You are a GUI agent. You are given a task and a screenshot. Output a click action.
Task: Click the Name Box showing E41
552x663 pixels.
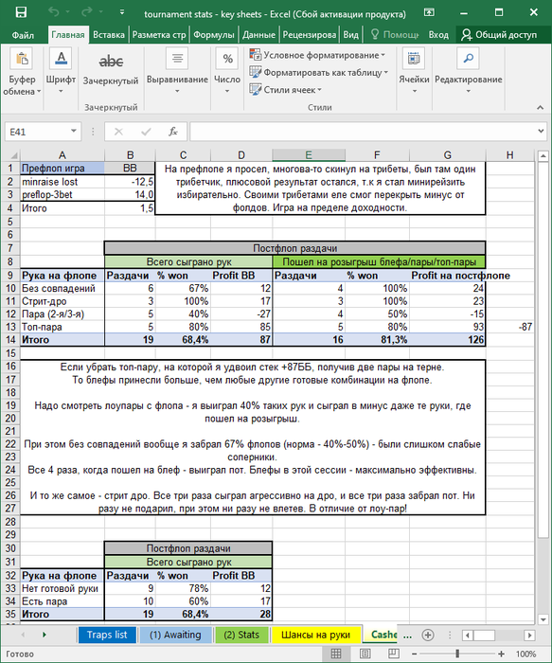pos(37,132)
